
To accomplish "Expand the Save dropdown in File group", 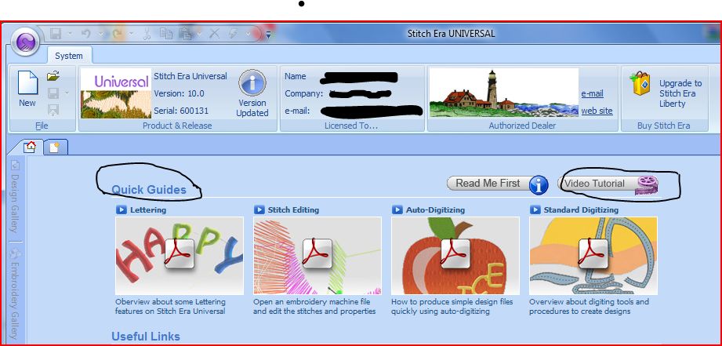I will [67, 93].
